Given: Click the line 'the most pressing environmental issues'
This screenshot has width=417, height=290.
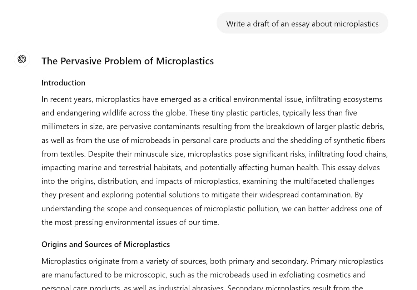Looking at the screenshot, I should coord(130,222).
